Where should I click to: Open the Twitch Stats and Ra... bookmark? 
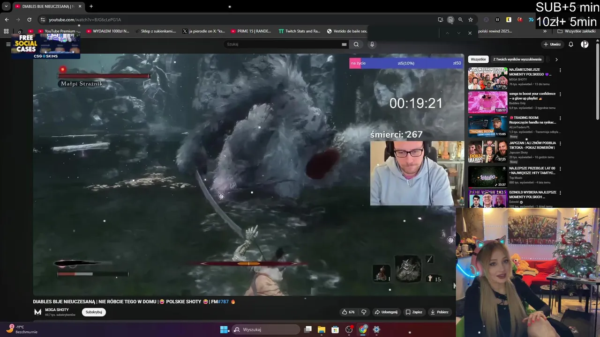[x=299, y=31]
